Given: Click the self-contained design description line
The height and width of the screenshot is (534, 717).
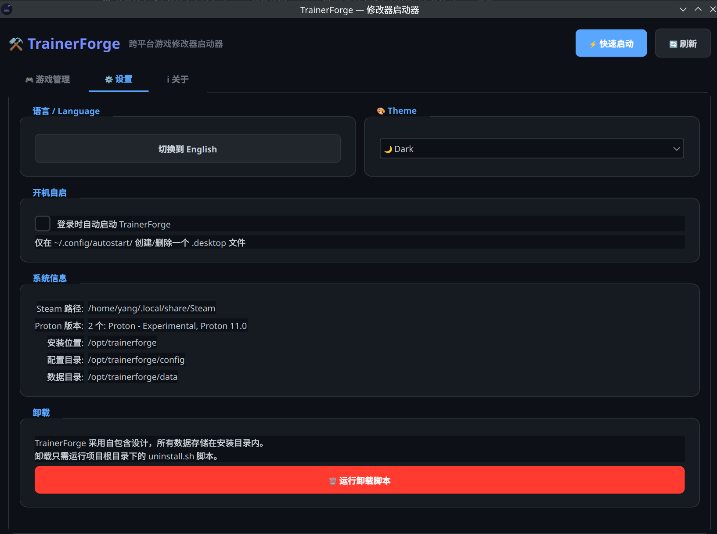Looking at the screenshot, I should [x=150, y=443].
